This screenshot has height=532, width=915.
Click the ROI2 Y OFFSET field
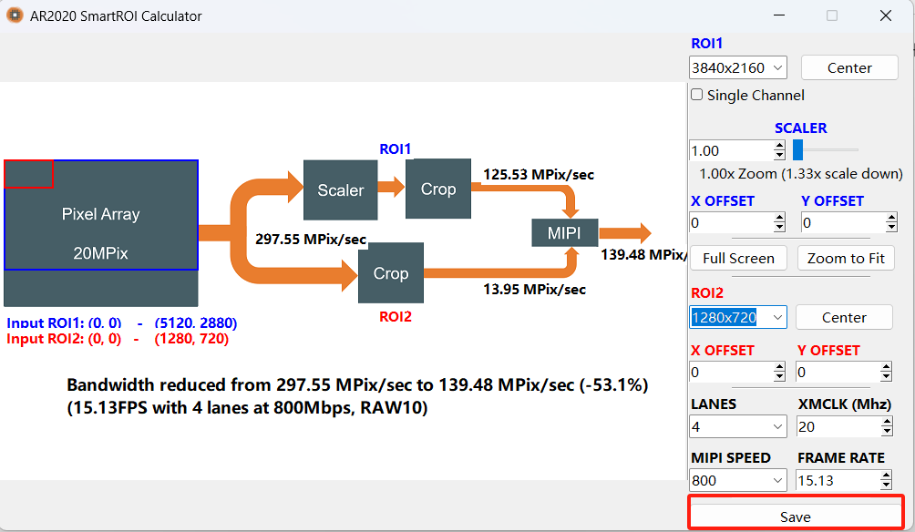tap(838, 373)
